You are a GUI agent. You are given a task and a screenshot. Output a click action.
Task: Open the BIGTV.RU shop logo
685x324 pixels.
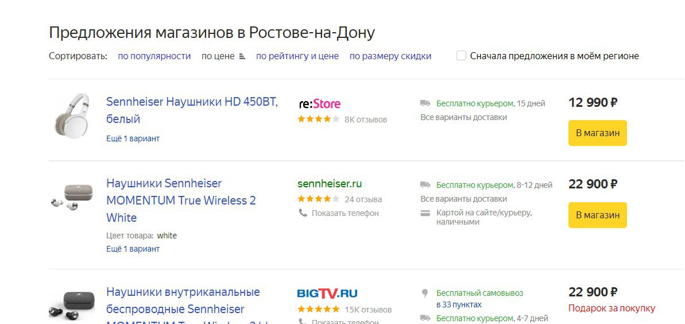[327, 293]
